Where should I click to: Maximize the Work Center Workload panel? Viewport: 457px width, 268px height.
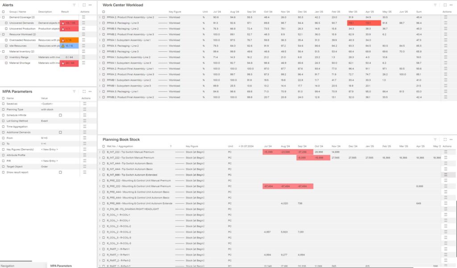pyautogui.click(x=445, y=5)
